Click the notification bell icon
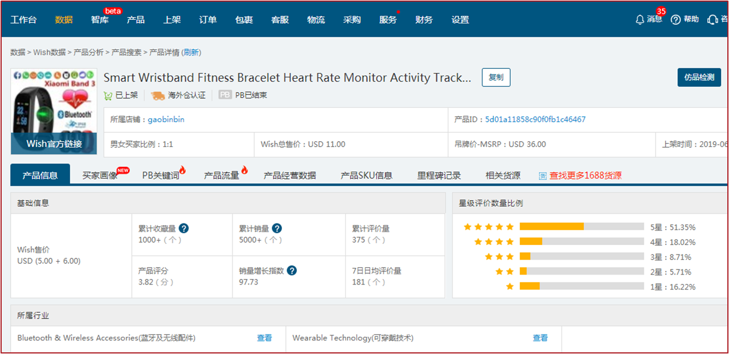 coord(640,20)
